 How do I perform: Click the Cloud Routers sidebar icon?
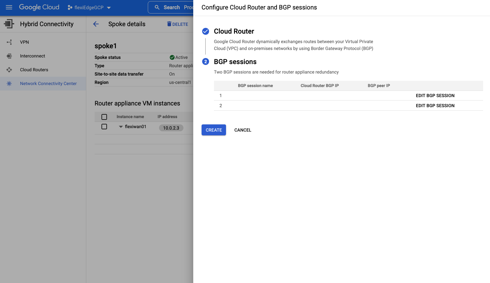click(9, 70)
